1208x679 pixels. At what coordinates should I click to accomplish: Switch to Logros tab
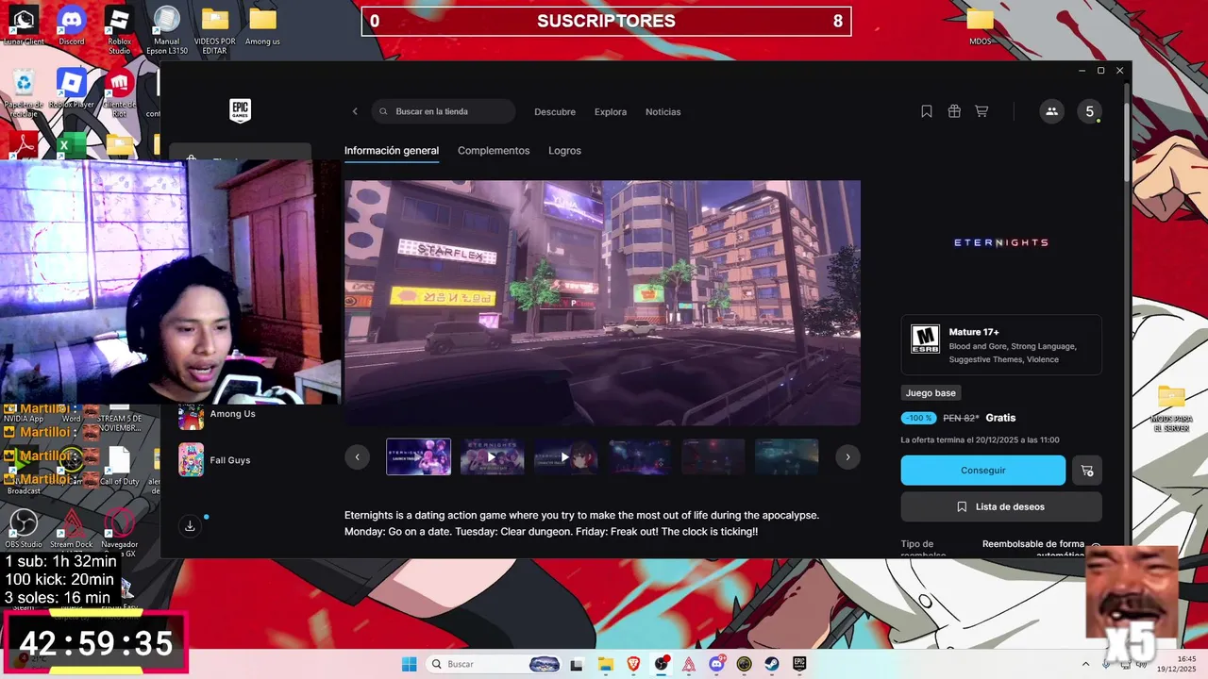tap(564, 151)
